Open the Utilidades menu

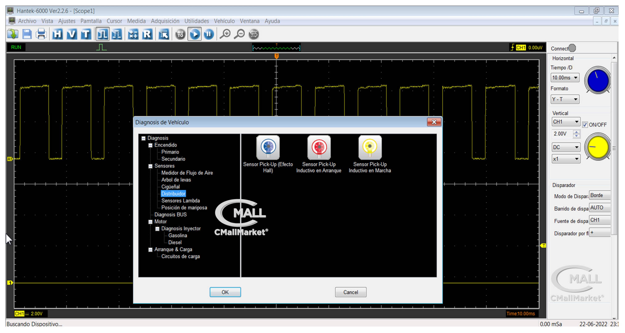pyautogui.click(x=197, y=21)
